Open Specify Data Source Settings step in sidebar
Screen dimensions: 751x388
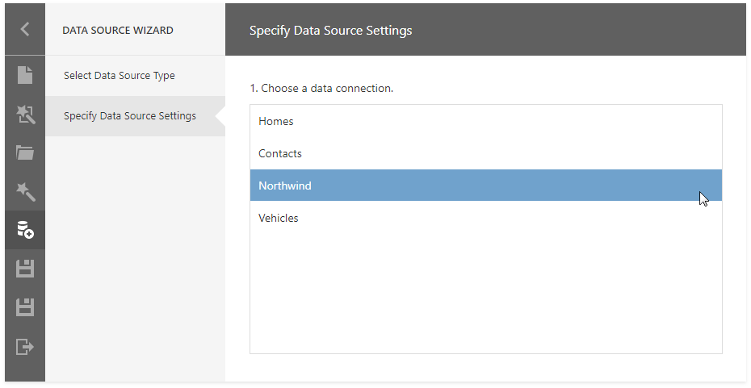click(x=130, y=116)
